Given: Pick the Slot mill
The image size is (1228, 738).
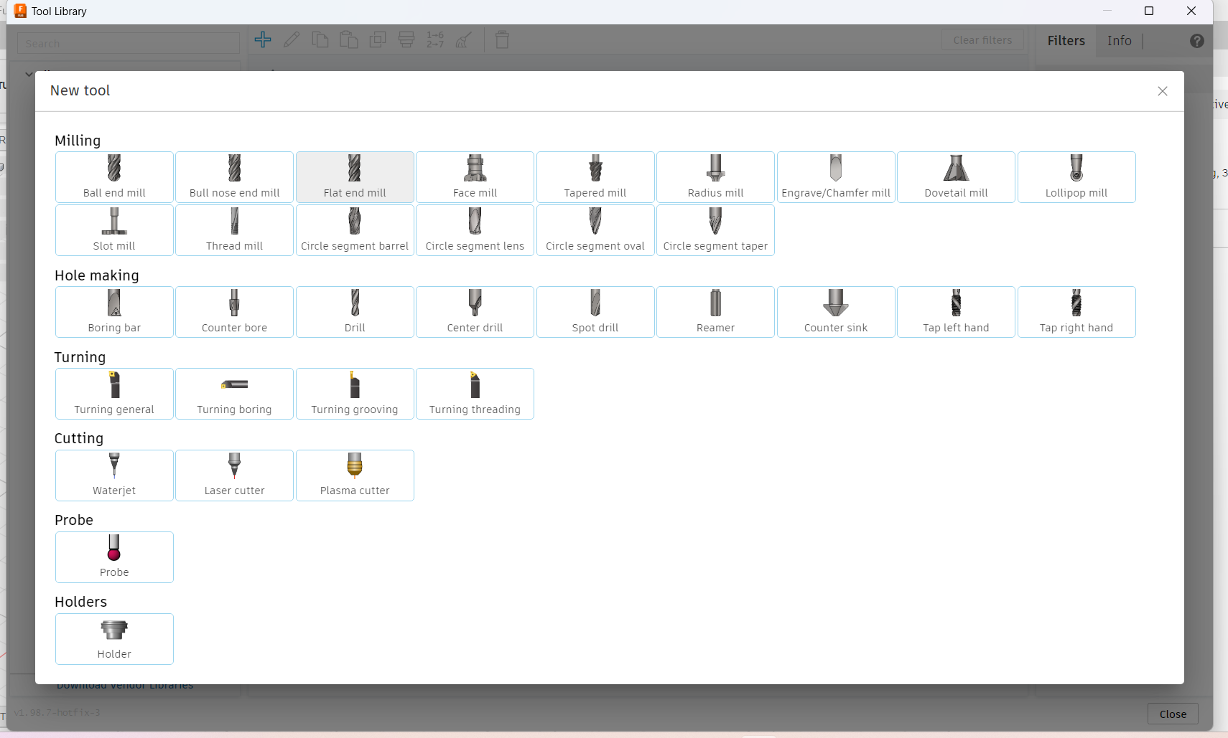Looking at the screenshot, I should click(114, 230).
